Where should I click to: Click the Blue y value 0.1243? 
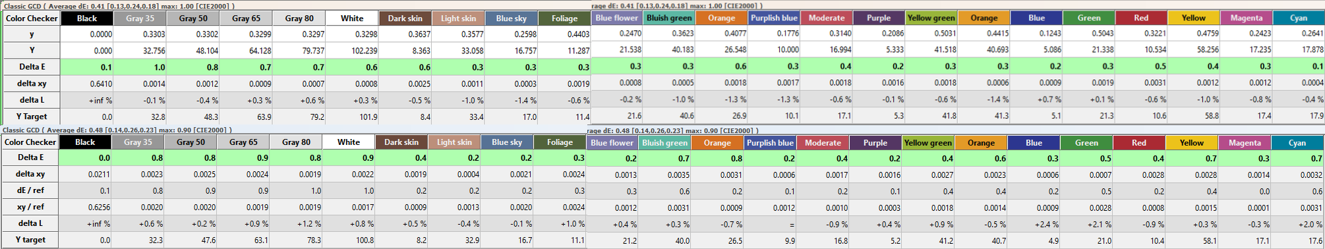1049,34
